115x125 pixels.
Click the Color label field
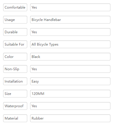pyautogui.click(x=15, y=57)
